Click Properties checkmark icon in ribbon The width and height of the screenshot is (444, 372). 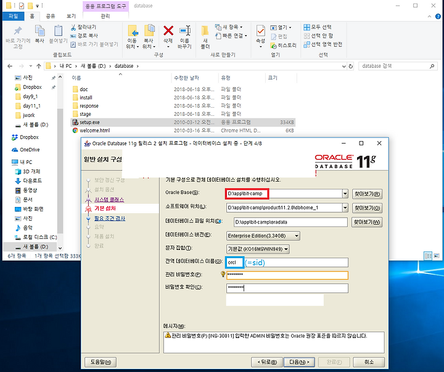tap(260, 31)
